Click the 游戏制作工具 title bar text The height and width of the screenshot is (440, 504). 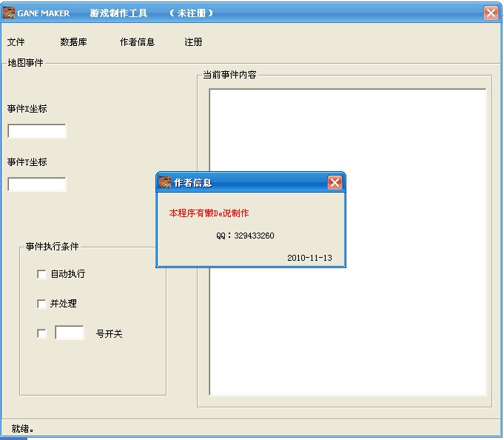point(118,13)
